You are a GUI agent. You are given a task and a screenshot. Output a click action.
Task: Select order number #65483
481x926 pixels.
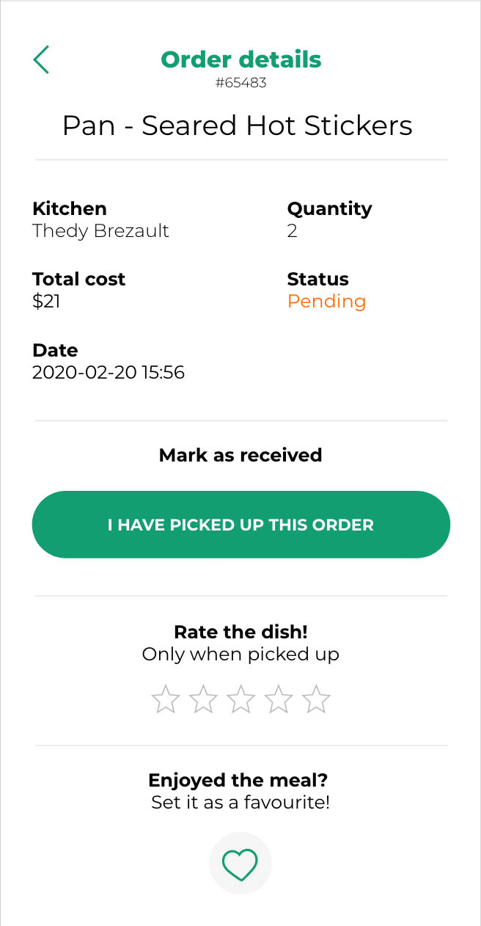pos(240,83)
